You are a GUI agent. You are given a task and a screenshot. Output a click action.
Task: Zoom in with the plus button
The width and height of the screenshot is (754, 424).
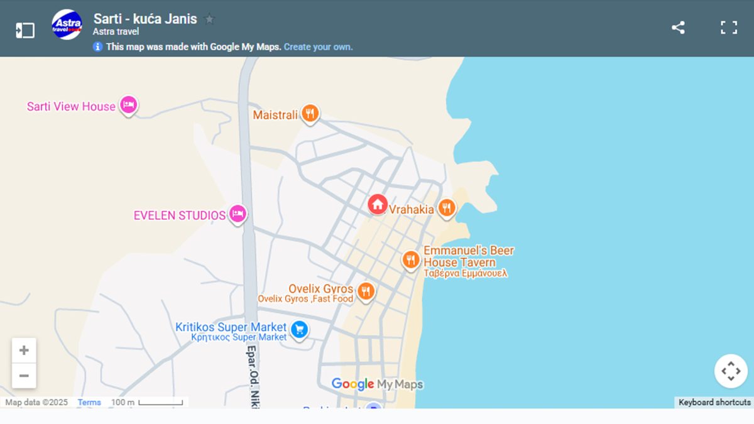point(24,351)
